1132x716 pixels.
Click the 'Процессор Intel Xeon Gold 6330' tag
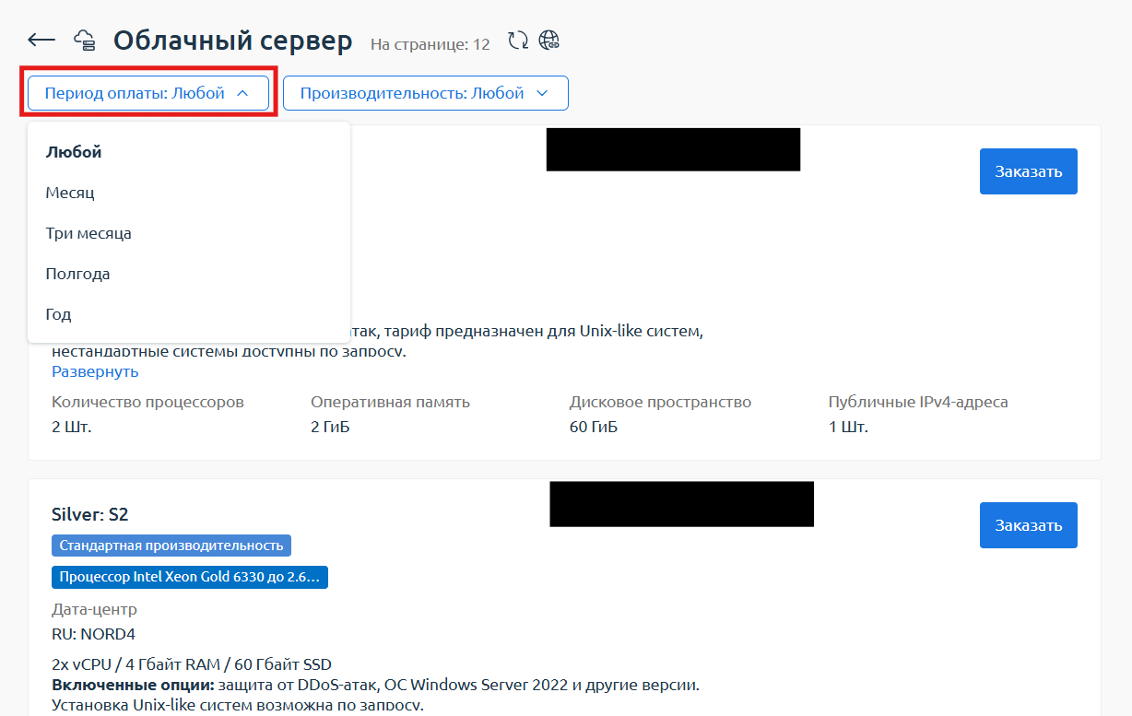click(190, 578)
